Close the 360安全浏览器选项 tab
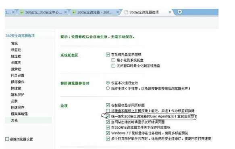 pyautogui.click(x=170, y=12)
